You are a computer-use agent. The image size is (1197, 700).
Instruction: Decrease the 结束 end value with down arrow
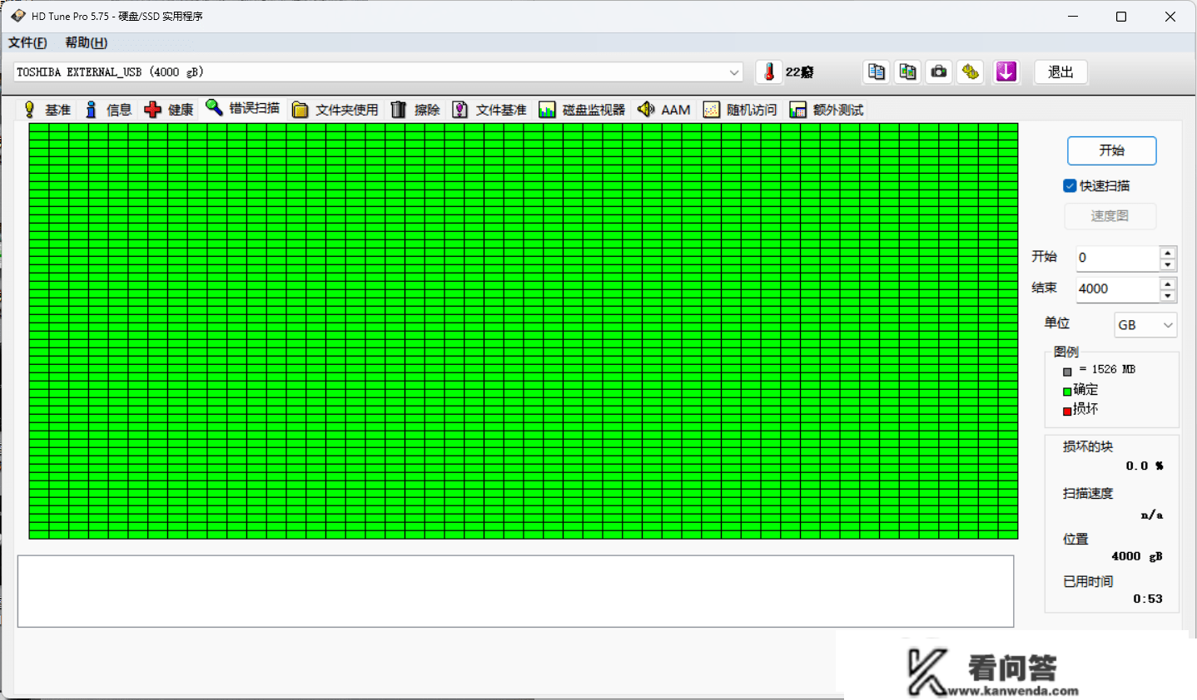point(1168,295)
